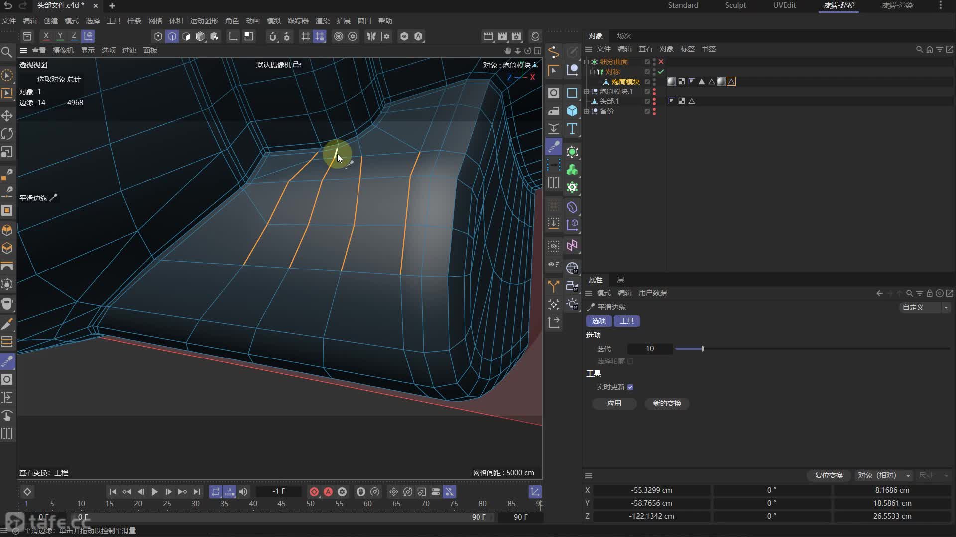
Task: Switch to polygons mode icon
Action: click(x=186, y=36)
